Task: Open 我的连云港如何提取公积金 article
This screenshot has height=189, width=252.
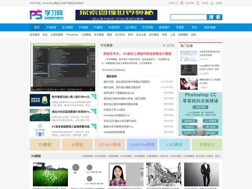Action: [x=125, y=98]
